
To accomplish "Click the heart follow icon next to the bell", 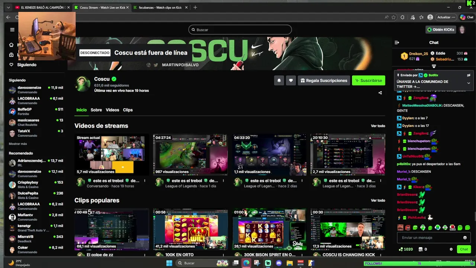I will coord(291,80).
